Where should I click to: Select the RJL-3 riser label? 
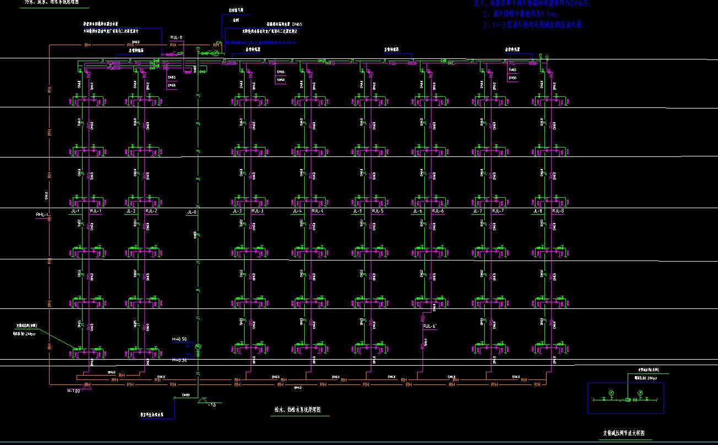click(257, 211)
